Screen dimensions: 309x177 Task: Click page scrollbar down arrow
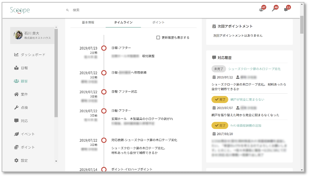tap(302, 170)
